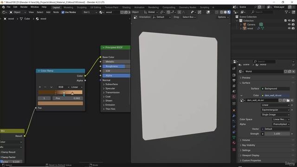Switch to the Shading workspace tab
The width and height of the screenshot is (297, 167).
pos(126,7)
